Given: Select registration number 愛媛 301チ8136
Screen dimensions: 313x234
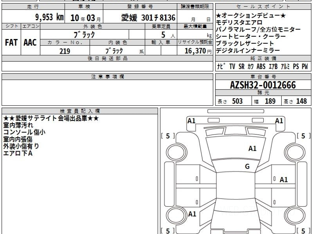Looking at the screenshot, I should [x=148, y=18].
